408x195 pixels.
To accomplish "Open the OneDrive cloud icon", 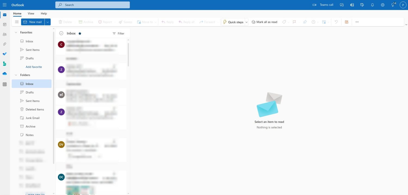I will click(5, 73).
